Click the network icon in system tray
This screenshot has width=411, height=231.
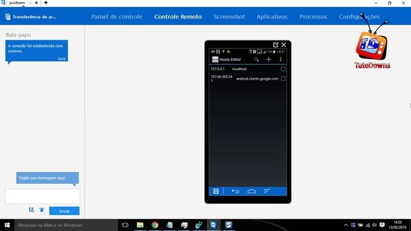point(368,225)
